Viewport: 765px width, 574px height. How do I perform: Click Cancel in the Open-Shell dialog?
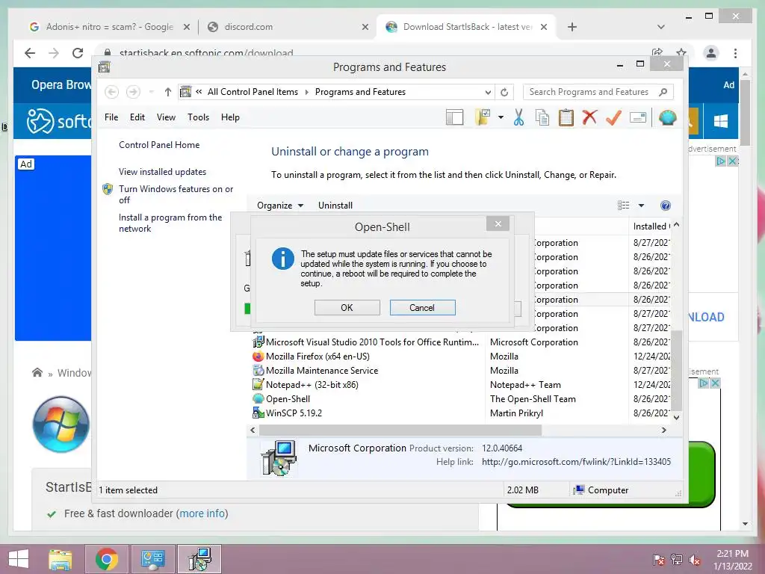(x=422, y=307)
